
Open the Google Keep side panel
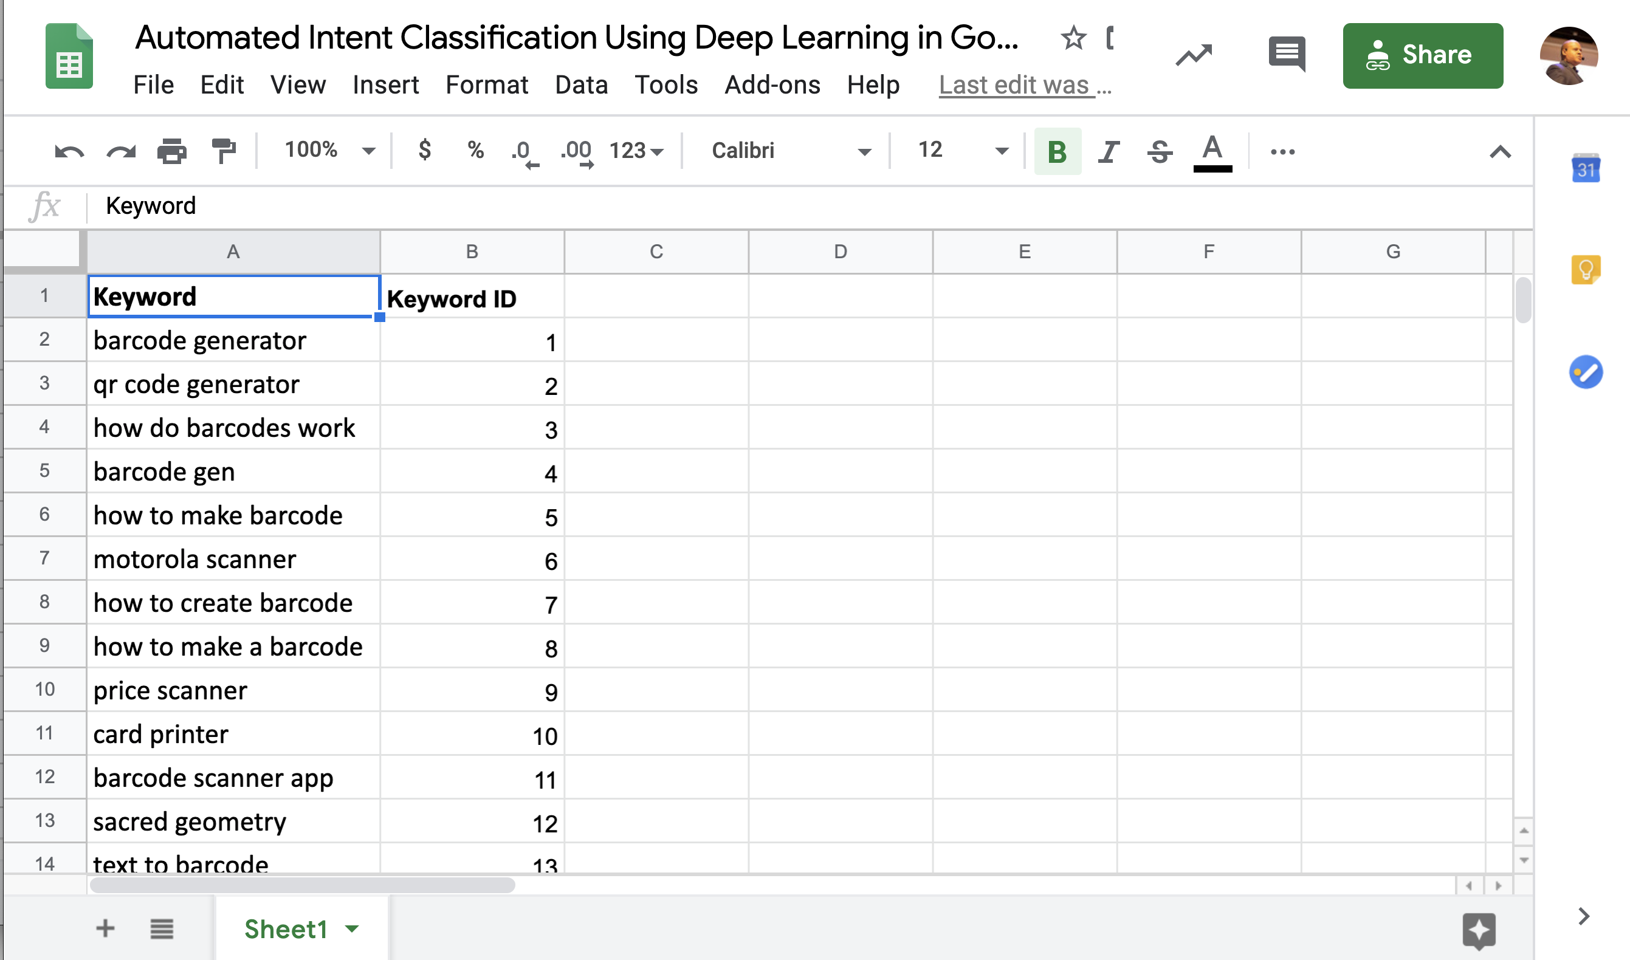(x=1586, y=270)
